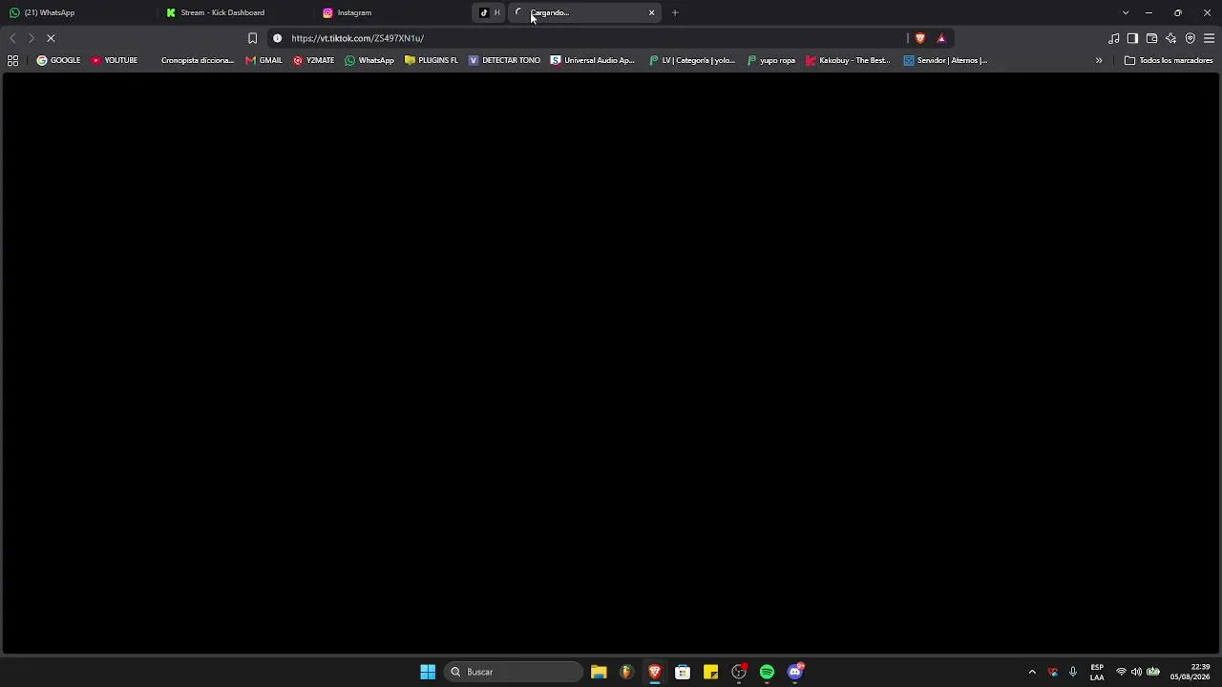
Task: Select the pinned TikTok tab
Action: [x=489, y=12]
